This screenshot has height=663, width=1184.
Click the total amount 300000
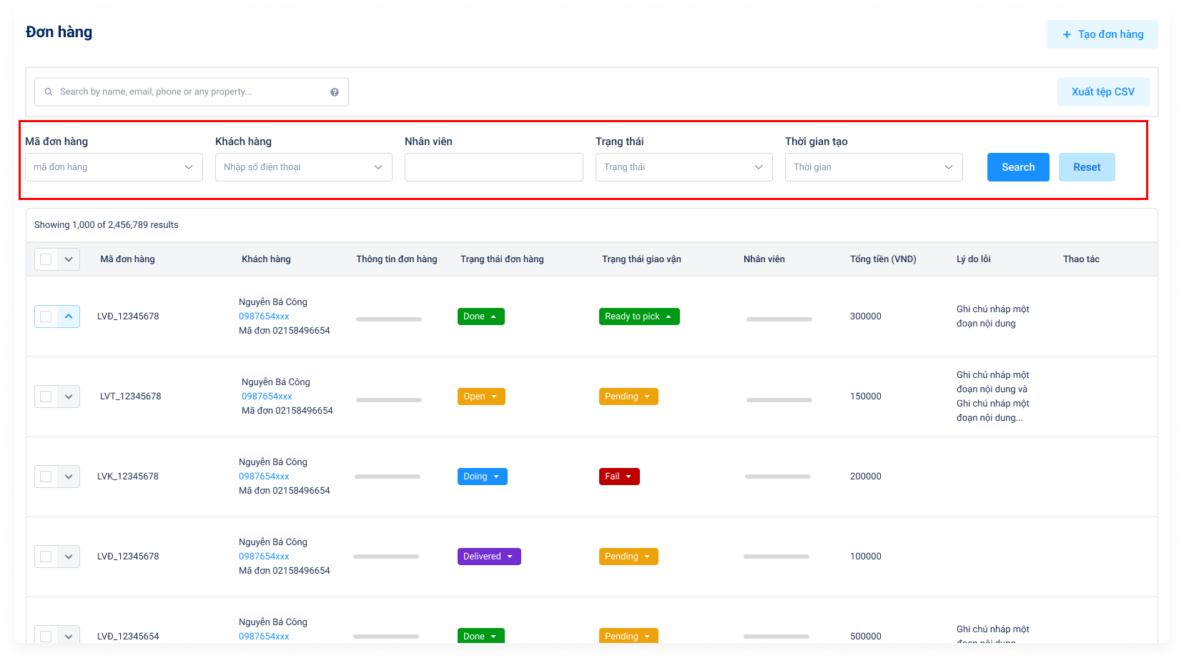click(x=866, y=316)
